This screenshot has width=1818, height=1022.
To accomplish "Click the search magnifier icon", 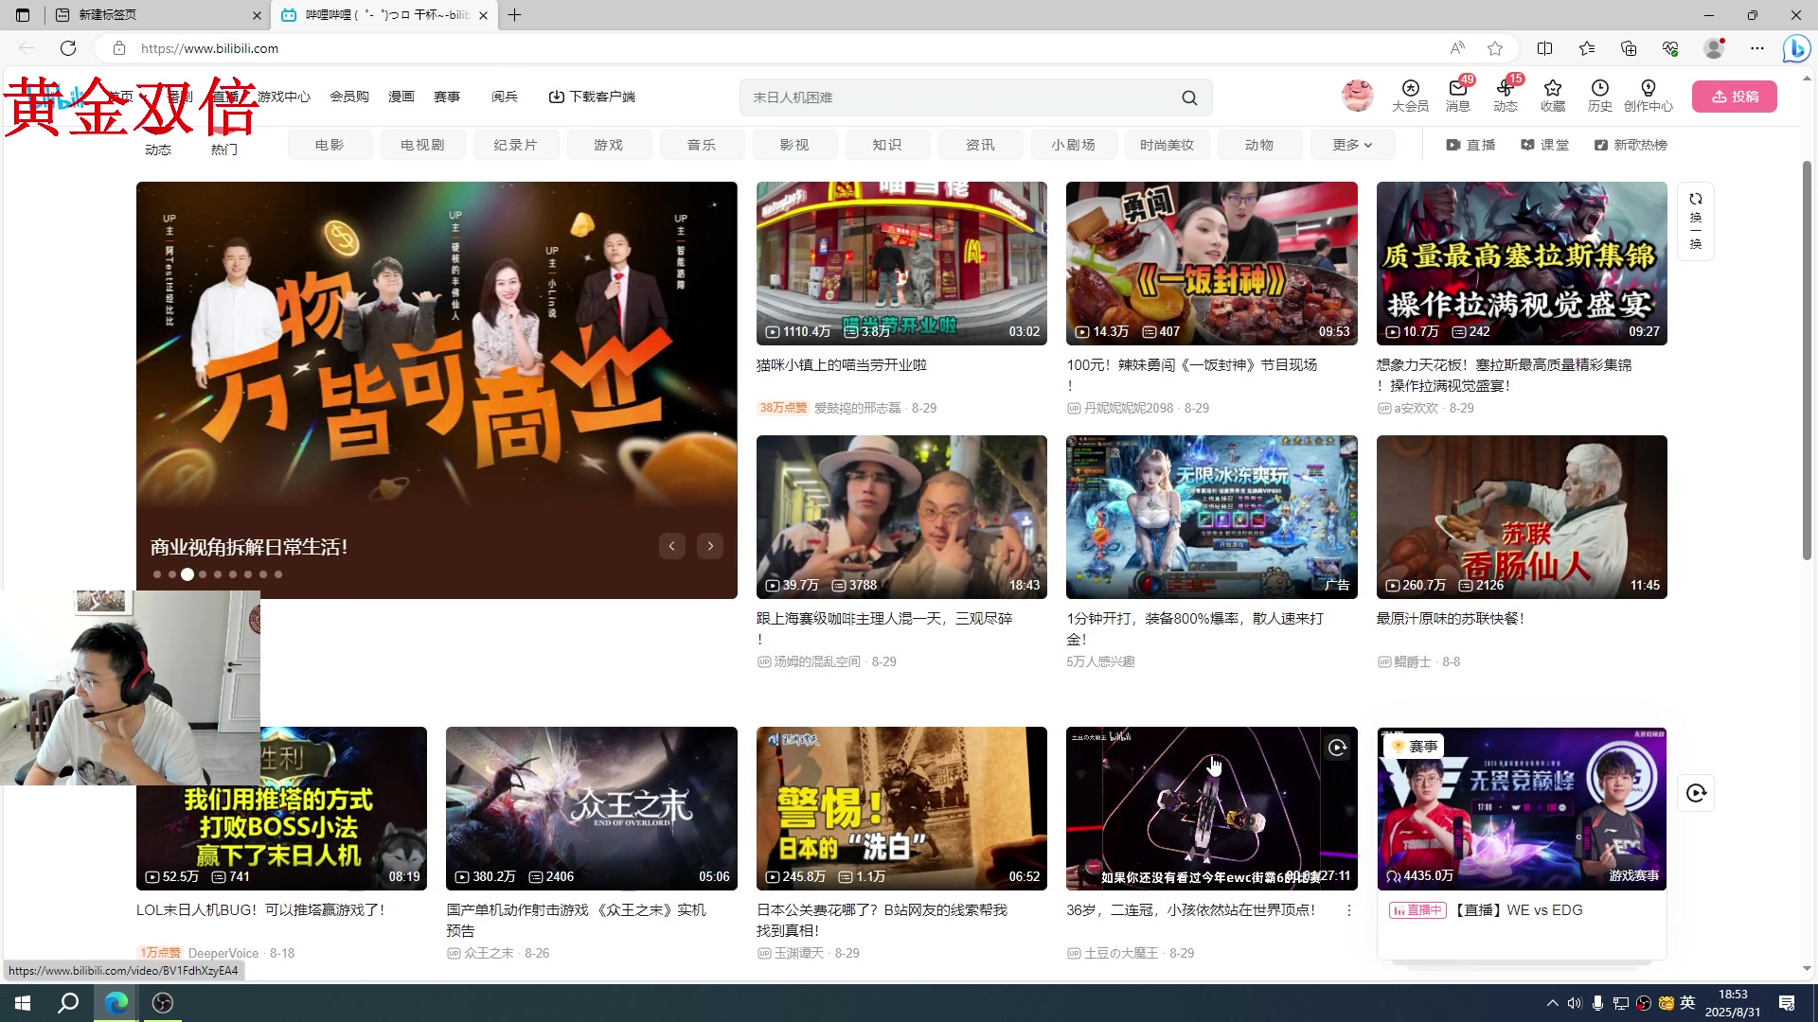I will (1189, 97).
